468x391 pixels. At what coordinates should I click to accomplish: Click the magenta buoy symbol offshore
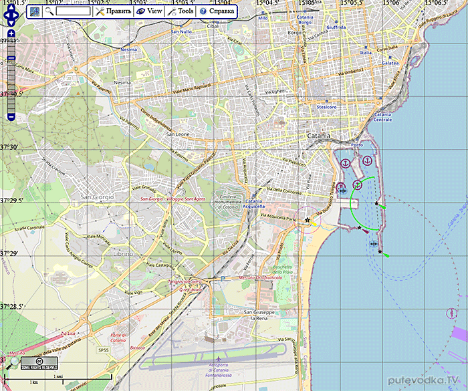(451, 313)
